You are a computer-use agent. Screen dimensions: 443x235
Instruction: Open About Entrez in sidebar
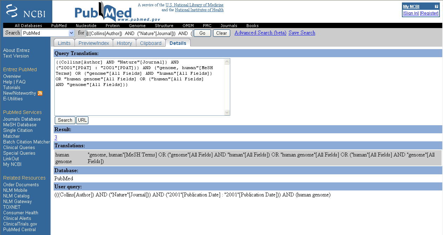click(16, 51)
